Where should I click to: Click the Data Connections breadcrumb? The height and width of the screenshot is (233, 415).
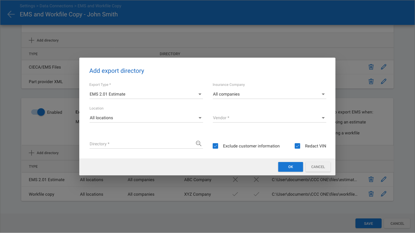pos(56,6)
